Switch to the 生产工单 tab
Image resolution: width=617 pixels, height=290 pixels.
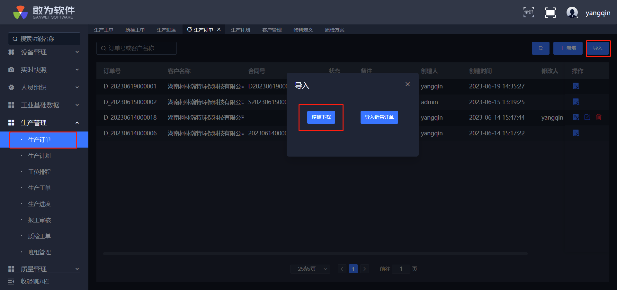[x=103, y=30]
